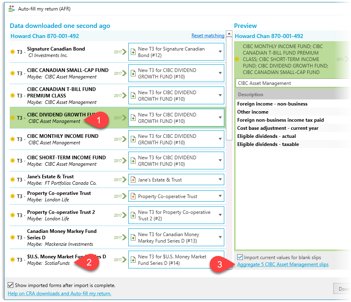Click CIBC Asset Management issuer field in Preview

[x=293, y=83]
